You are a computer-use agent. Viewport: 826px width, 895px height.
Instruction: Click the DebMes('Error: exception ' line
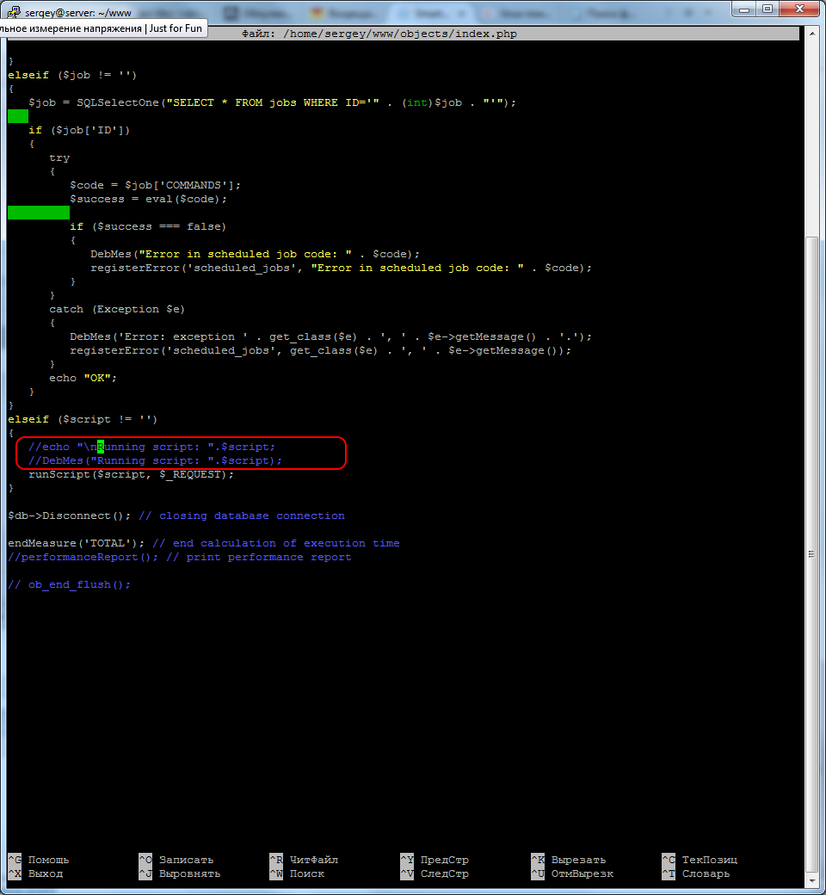point(331,336)
